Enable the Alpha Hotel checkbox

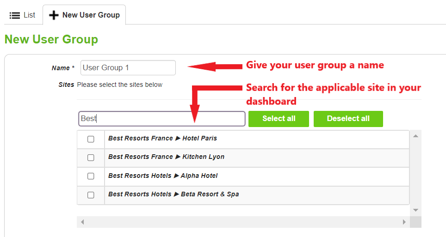(91, 176)
